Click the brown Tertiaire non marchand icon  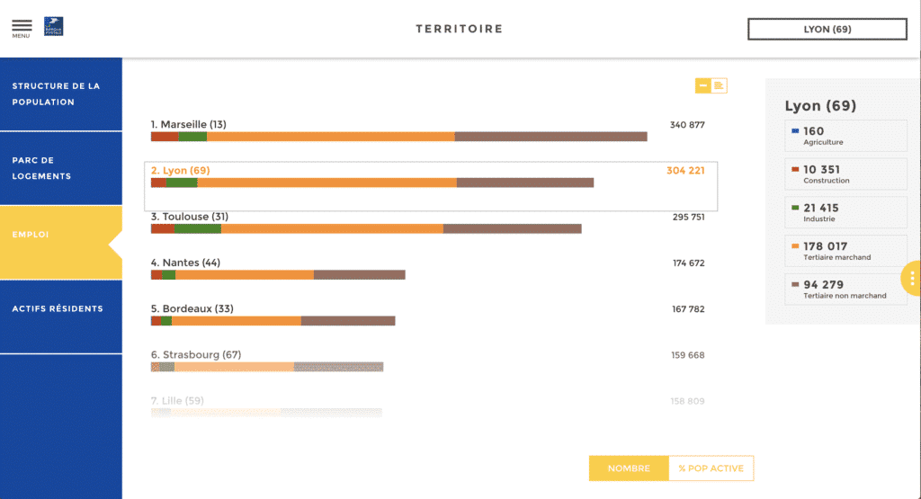[x=794, y=284]
